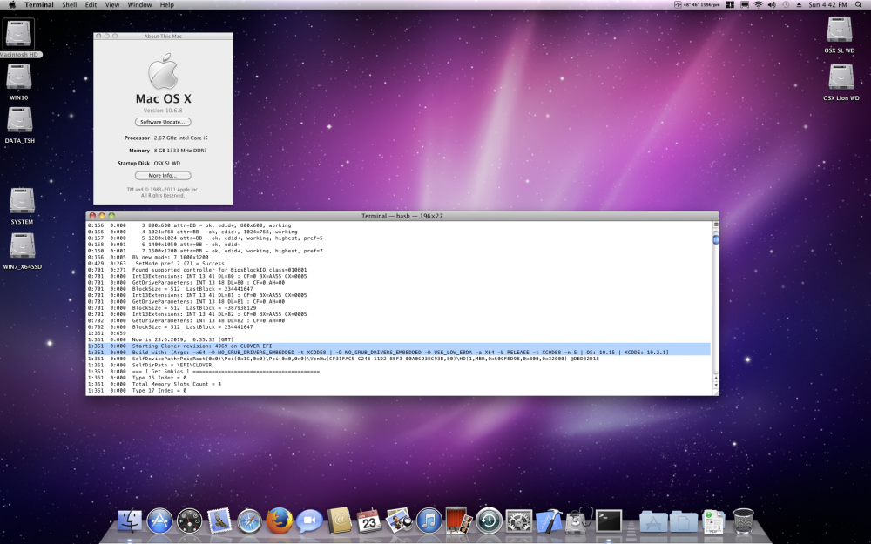
Task: Click 'Starting Clover revision: 4969' line
Action: 202,346
